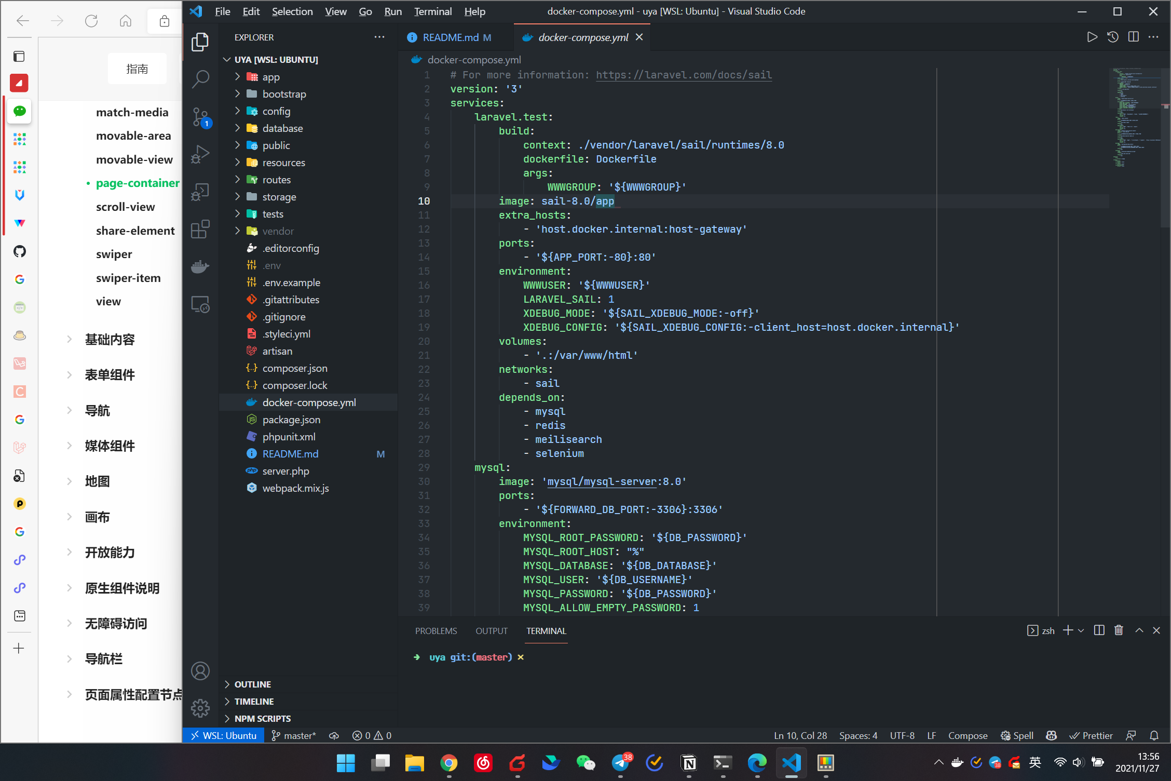Open Chrome from Windows taskbar
1171x781 pixels.
(449, 763)
